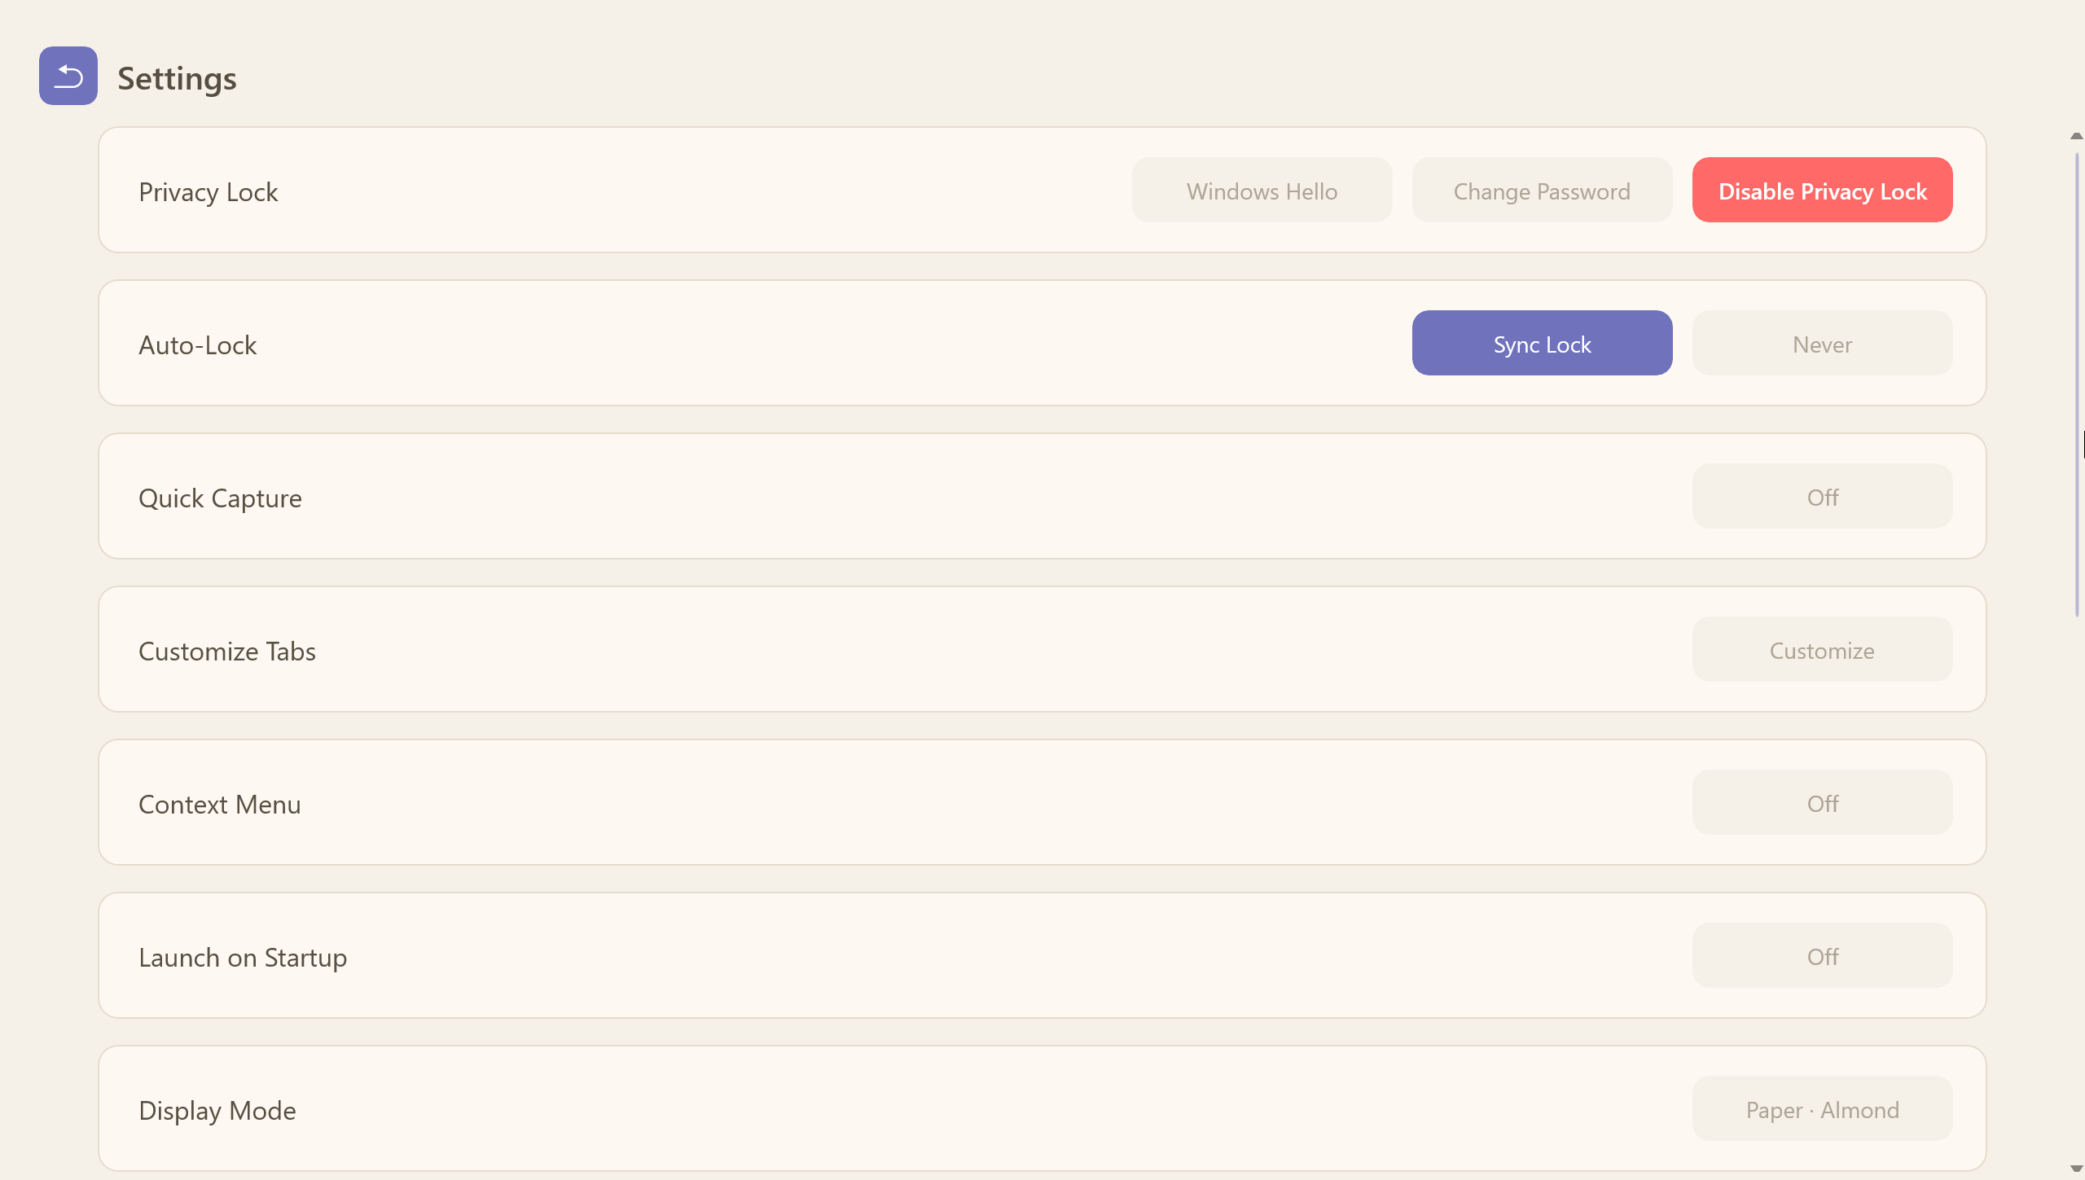The height and width of the screenshot is (1180, 2085).
Task: Click the Context Menu label
Action: [220, 805]
